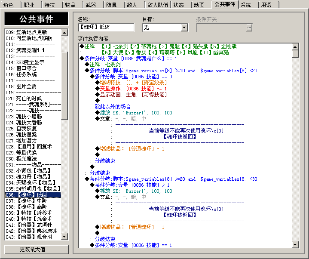Select command 变量操作 [0086:技能] += 1
Viewport: 309px width, 259px height.
[131, 89]
